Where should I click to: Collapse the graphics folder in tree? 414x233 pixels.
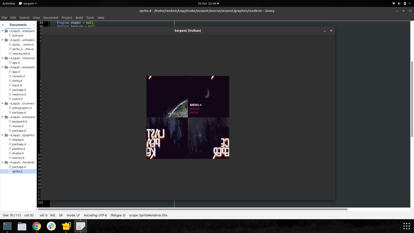click(x=2, y=135)
